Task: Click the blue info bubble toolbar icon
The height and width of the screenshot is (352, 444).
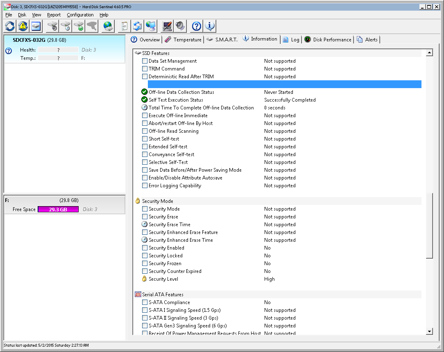Action: (x=210, y=26)
